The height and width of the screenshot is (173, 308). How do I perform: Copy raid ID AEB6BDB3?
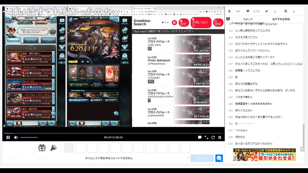click(201, 103)
